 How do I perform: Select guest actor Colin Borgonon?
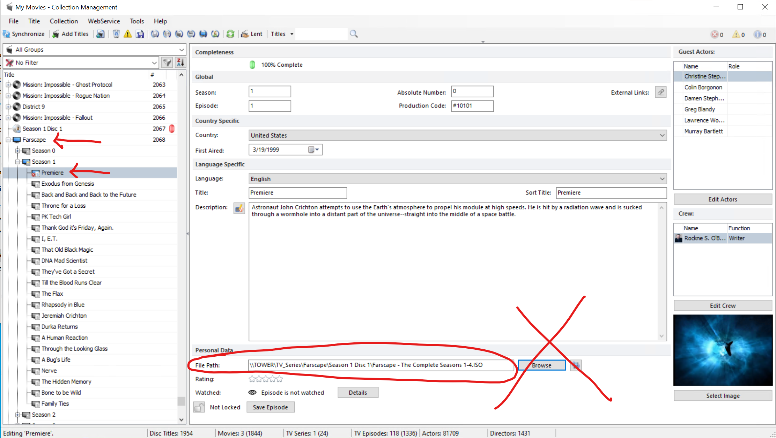pos(703,87)
